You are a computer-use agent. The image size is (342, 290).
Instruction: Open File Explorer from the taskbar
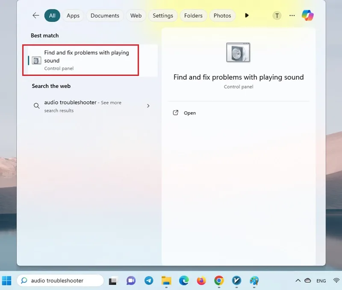coord(166,281)
